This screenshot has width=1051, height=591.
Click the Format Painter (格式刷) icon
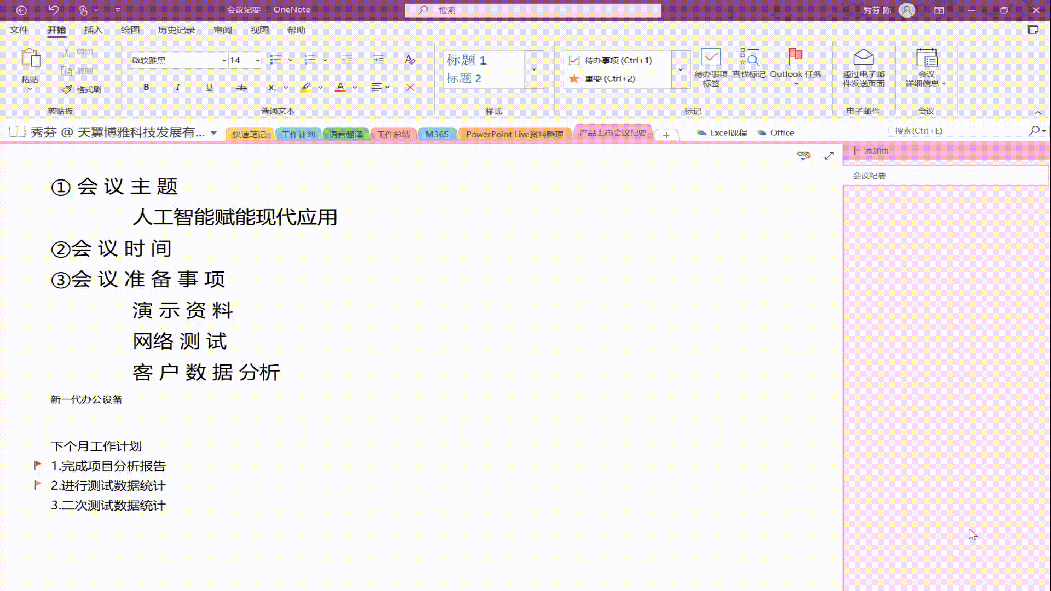coord(67,89)
